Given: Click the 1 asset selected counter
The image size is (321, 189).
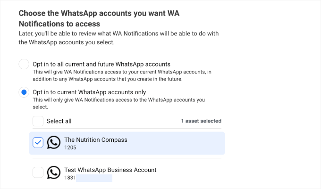Looking at the screenshot, I should point(201,121).
